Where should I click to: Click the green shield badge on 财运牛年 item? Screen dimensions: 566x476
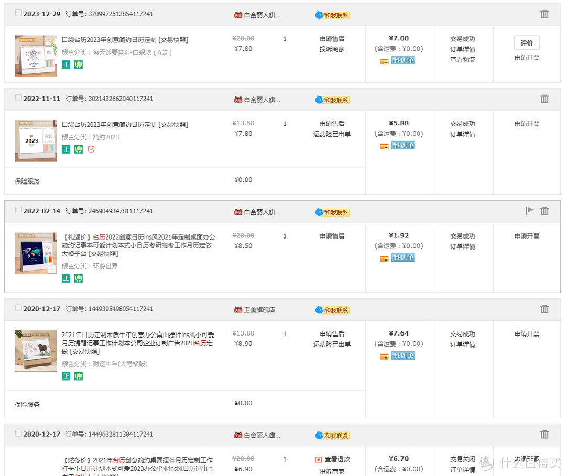[78, 376]
